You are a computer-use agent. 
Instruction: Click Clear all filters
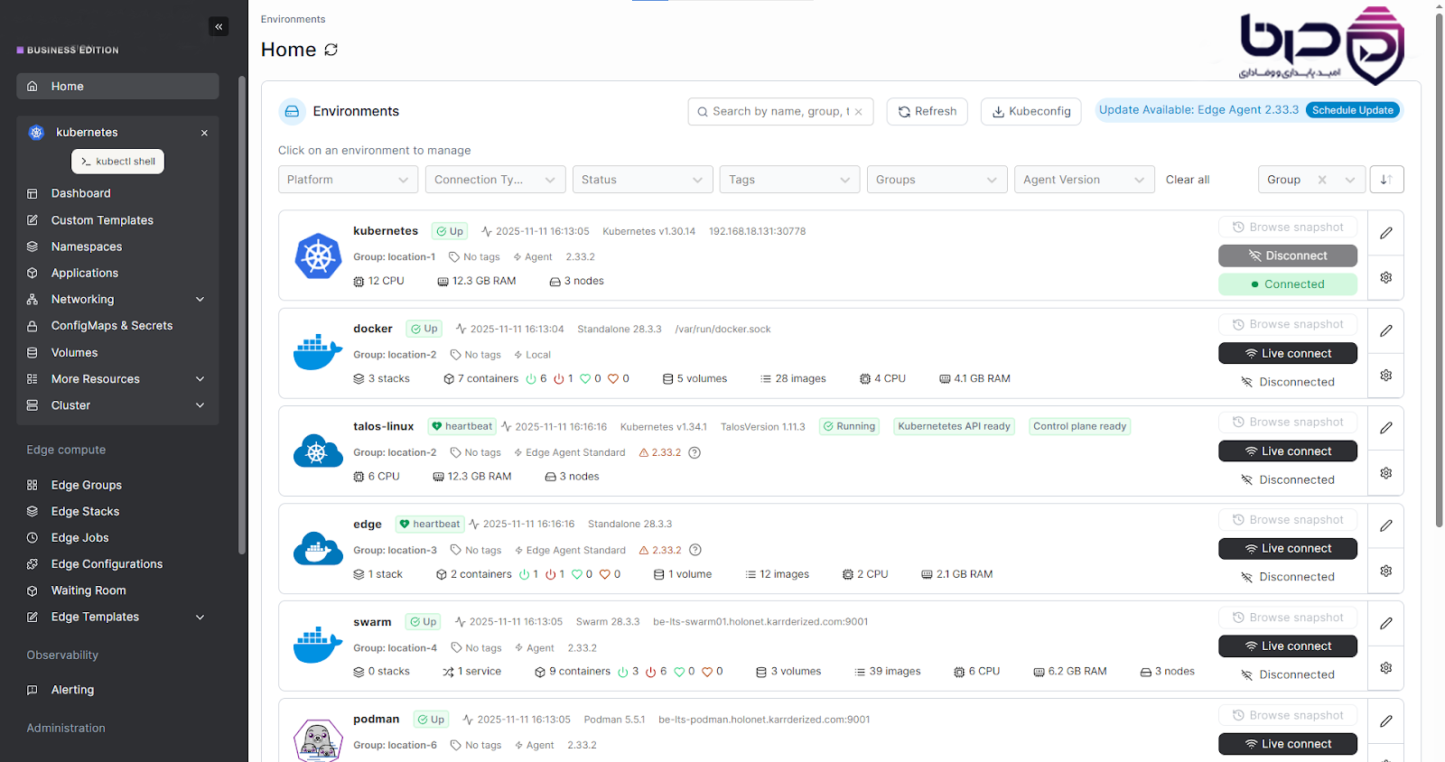[x=1188, y=180]
